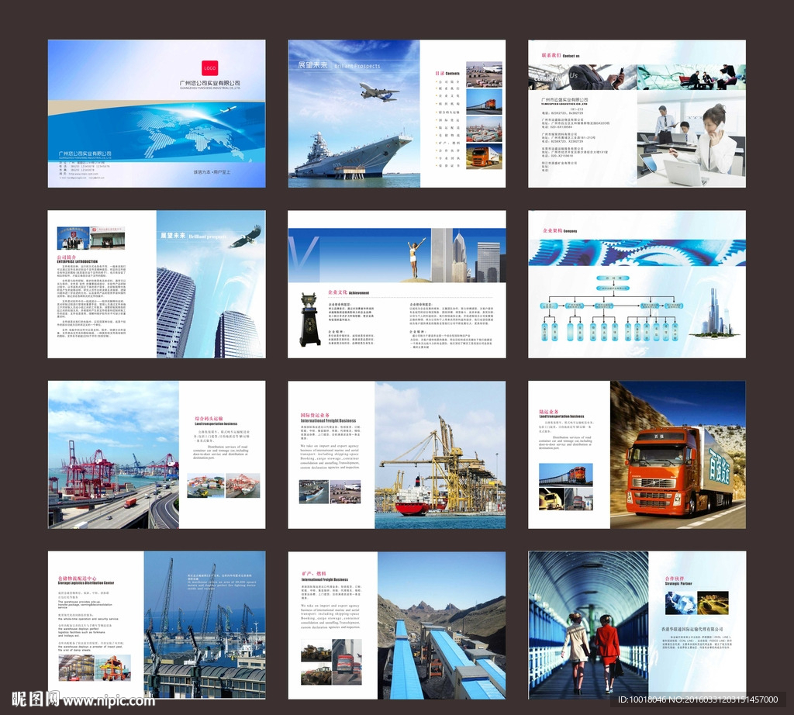
Task: Select the blue gears banner on the structure page
Action: coord(637,253)
